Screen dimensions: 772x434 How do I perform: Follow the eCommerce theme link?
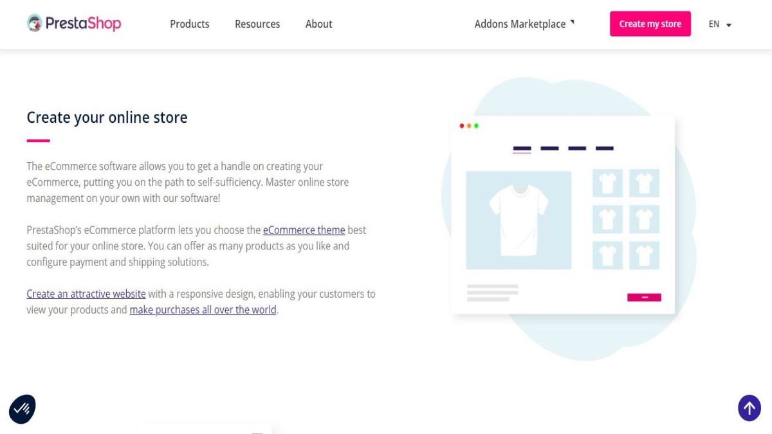[304, 230]
